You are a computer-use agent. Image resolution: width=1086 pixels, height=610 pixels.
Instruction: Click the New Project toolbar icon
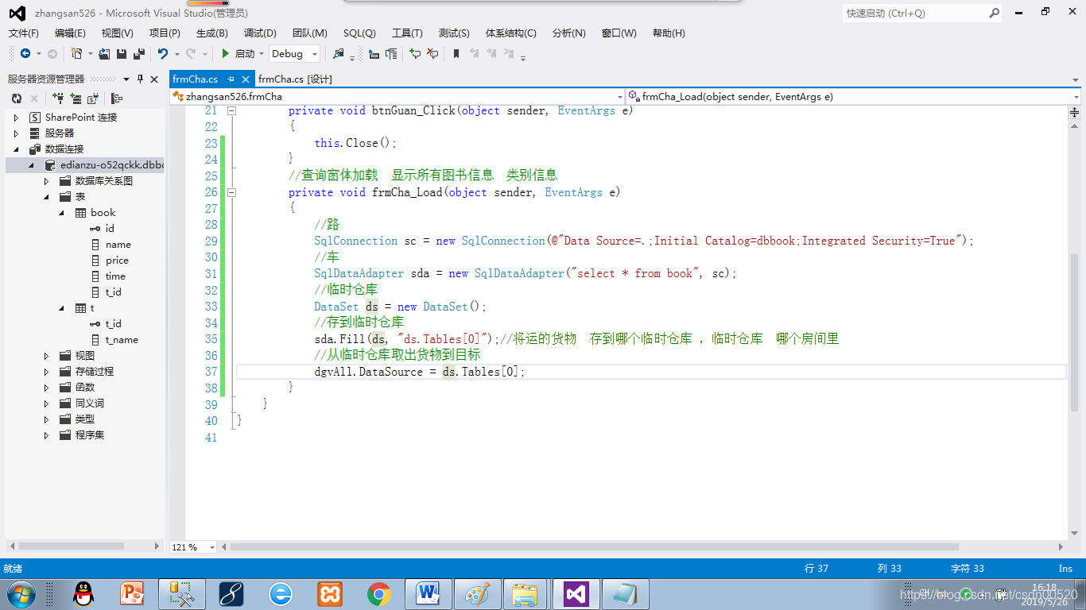point(76,53)
